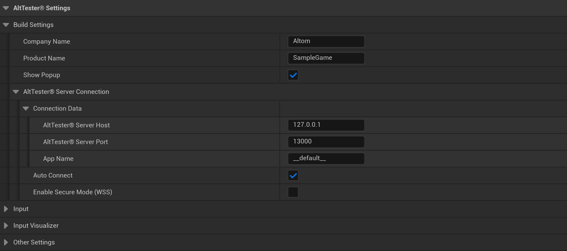Enable Secure Mode (WSS) checkbox
The height and width of the screenshot is (251, 567).
click(293, 192)
